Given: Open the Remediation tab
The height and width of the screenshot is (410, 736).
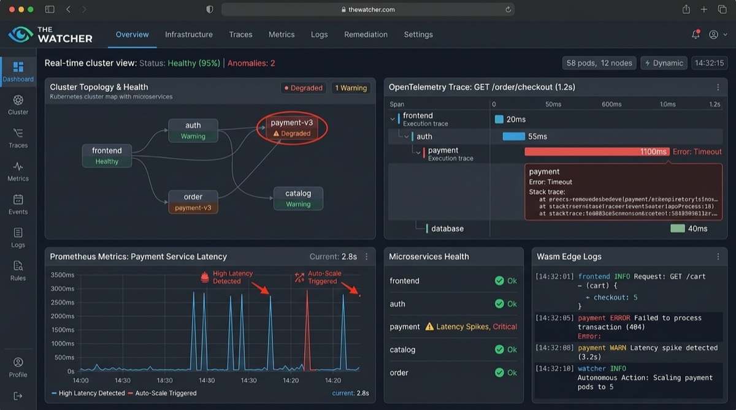Looking at the screenshot, I should pyautogui.click(x=366, y=34).
